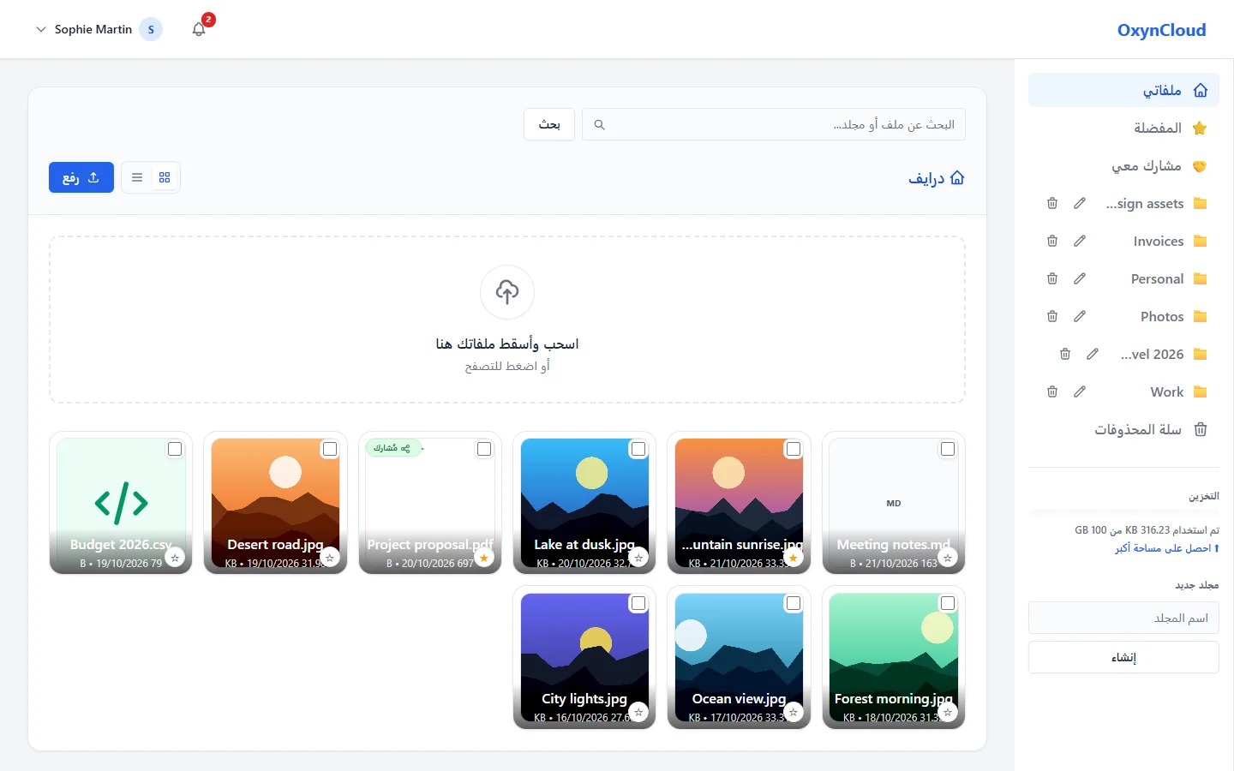
Task: Switch to list view
Action: (x=137, y=177)
